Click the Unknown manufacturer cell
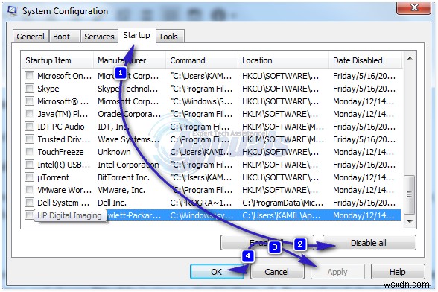438x292 pixels. pos(114,152)
